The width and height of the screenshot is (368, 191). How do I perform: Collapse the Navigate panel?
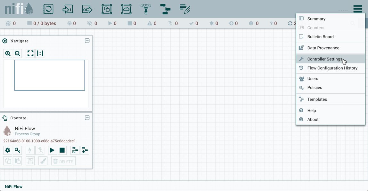point(87,41)
